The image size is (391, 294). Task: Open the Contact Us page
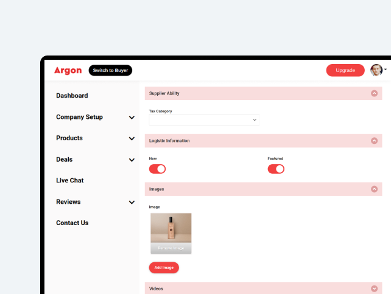point(72,223)
